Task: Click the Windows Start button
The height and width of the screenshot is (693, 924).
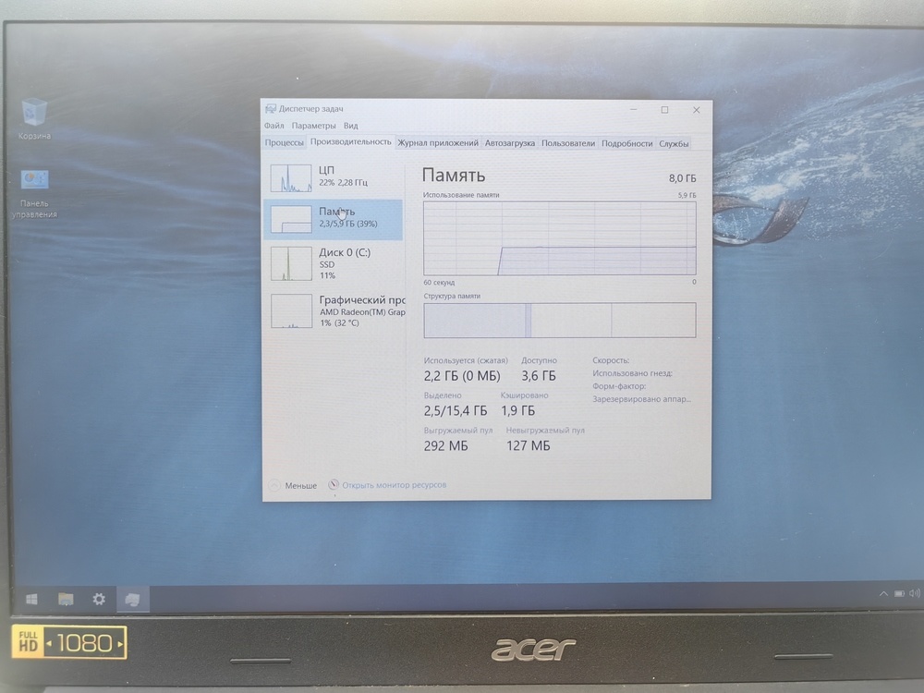Action: click(31, 600)
